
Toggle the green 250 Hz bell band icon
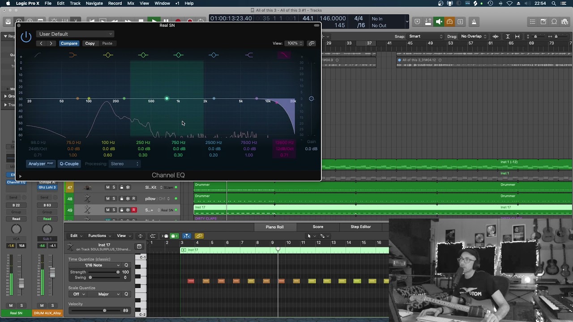pyautogui.click(x=143, y=55)
